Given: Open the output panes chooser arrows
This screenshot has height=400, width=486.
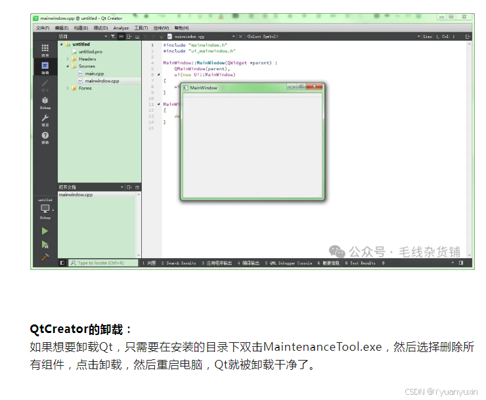Looking at the screenshot, I should pos(384,263).
